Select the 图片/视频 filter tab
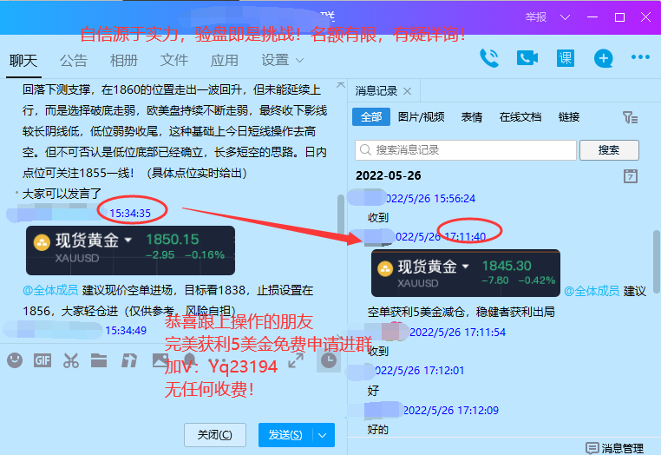 (x=421, y=117)
